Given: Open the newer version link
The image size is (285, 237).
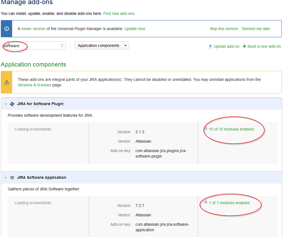Looking at the screenshot, I should [x=33, y=29].
